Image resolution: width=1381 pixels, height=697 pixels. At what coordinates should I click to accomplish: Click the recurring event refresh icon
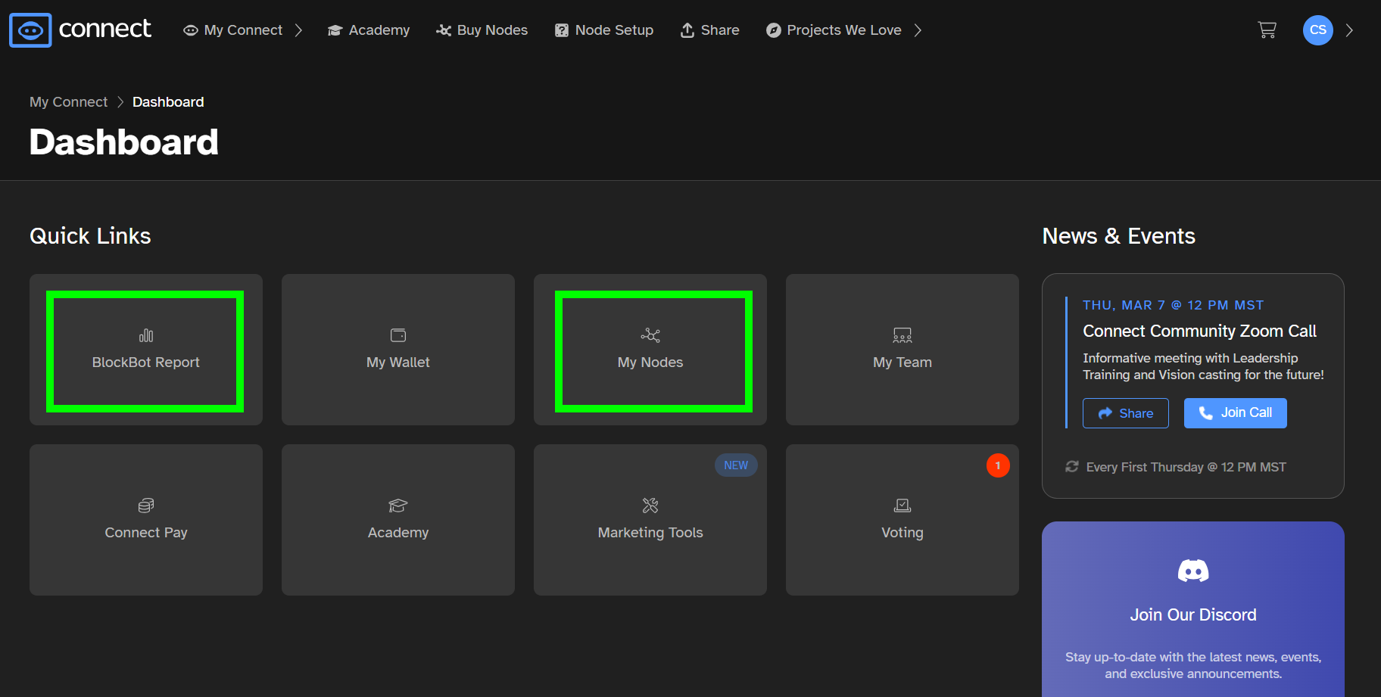(x=1072, y=467)
